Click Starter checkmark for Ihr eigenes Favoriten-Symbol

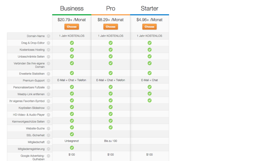[149, 100]
